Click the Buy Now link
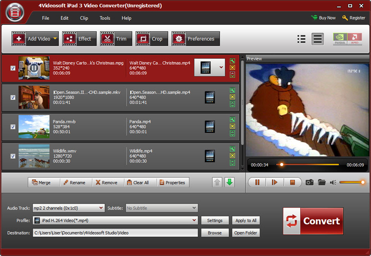371x256 pixels. click(x=323, y=18)
